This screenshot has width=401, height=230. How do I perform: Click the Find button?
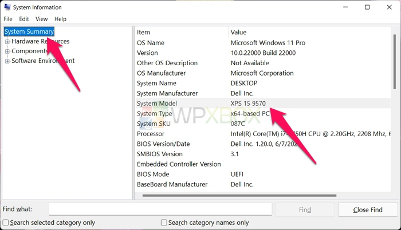[305, 209]
